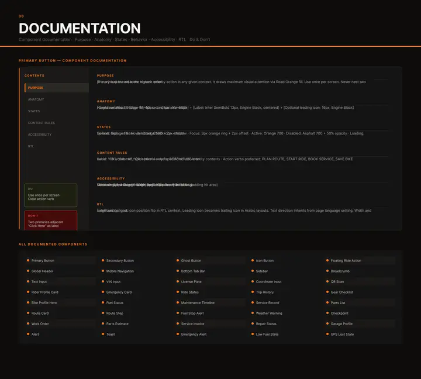Screen dimensions: 421x379
Task: Select Bike Profile Hero entry
Action: [x=60, y=302]
